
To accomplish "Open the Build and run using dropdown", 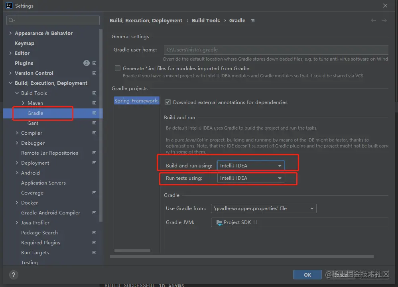I will click(x=251, y=166).
